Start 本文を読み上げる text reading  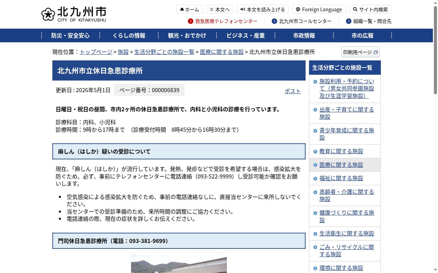pos(263,9)
